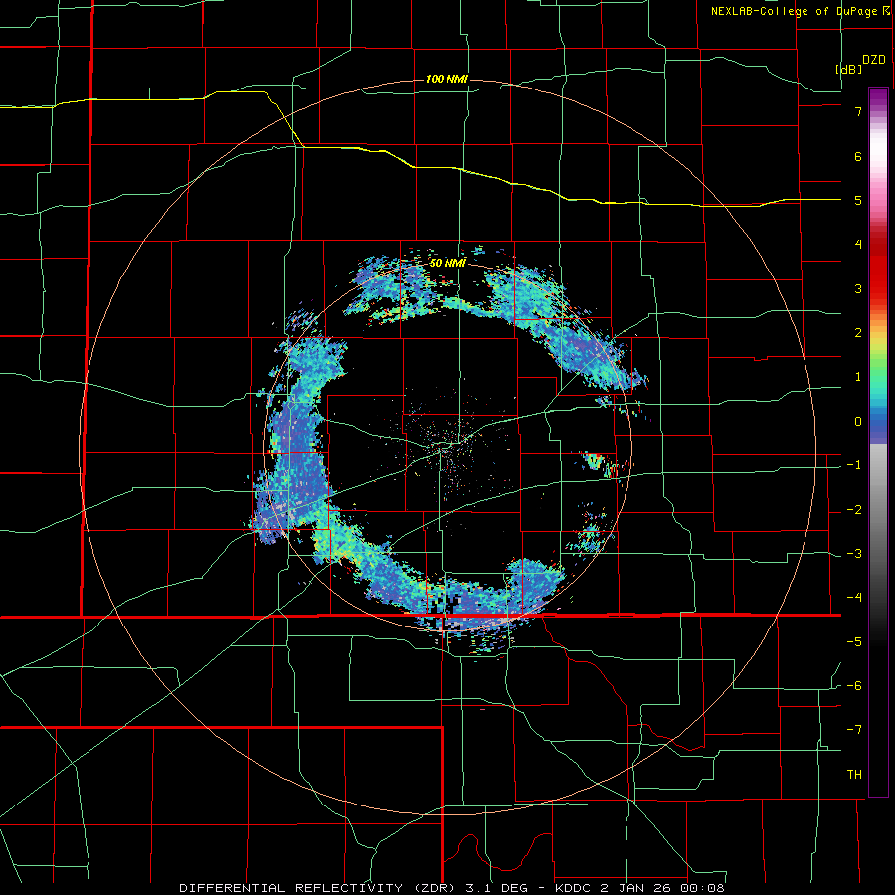Click legend value 3
Screen dimensions: 895x895
click(x=858, y=288)
